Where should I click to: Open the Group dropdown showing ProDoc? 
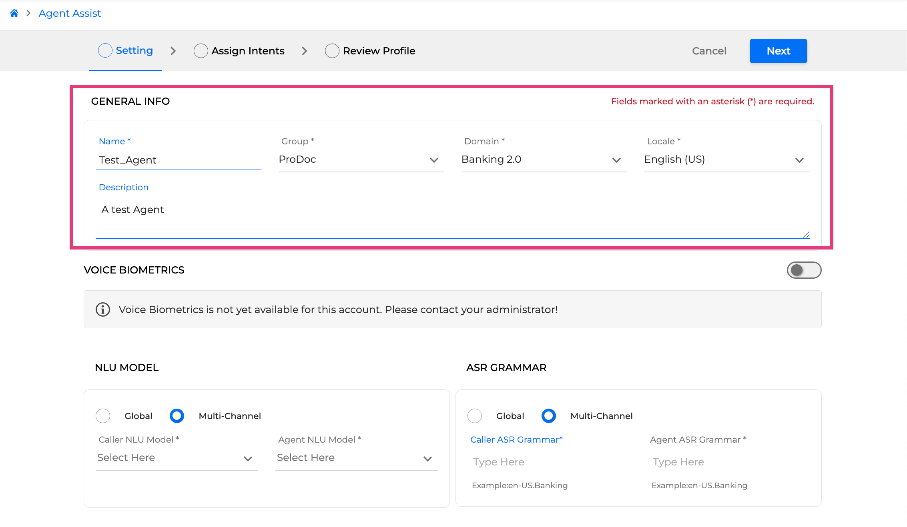[361, 160]
